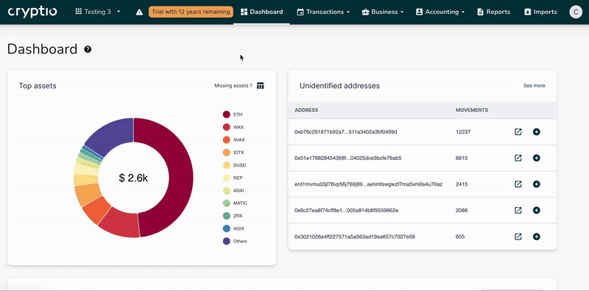
Task: Open the table view icon beside Missing assets
Action: tap(261, 85)
